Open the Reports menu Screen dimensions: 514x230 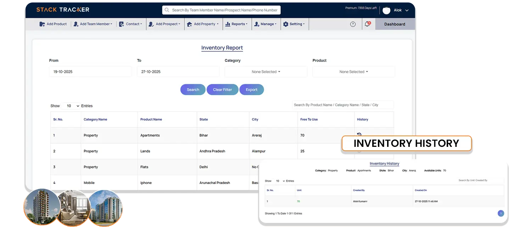pyautogui.click(x=237, y=24)
